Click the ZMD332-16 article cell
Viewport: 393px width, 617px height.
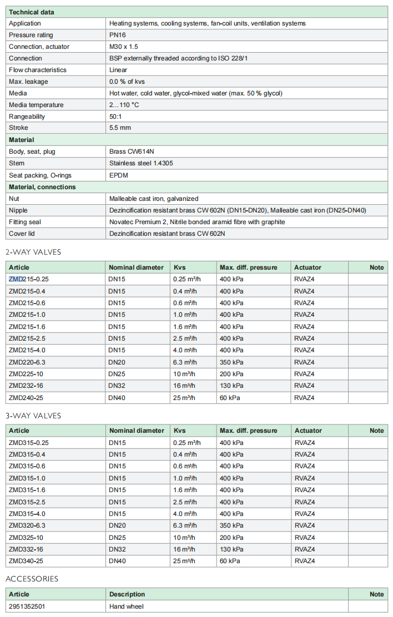(26, 549)
